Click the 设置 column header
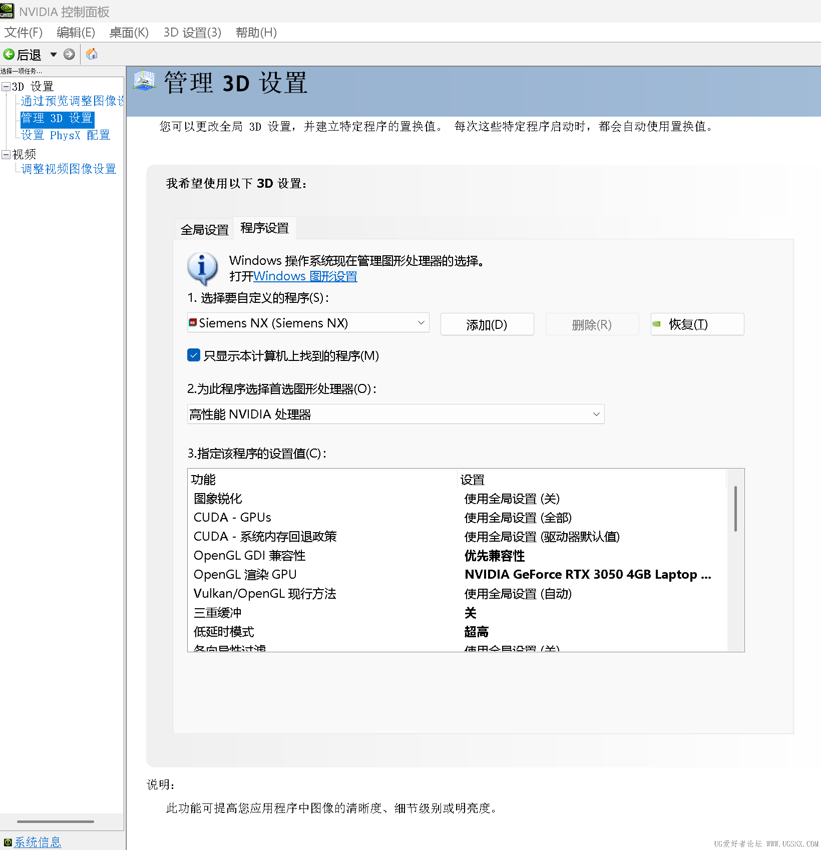The height and width of the screenshot is (850, 821). 592,479
